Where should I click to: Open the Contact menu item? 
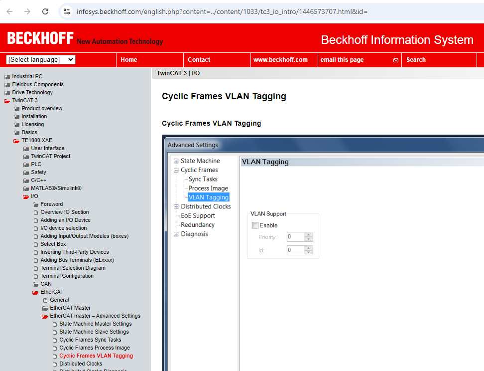click(199, 60)
